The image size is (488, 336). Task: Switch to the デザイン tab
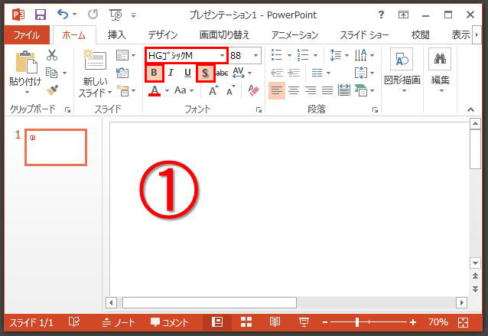tap(162, 35)
